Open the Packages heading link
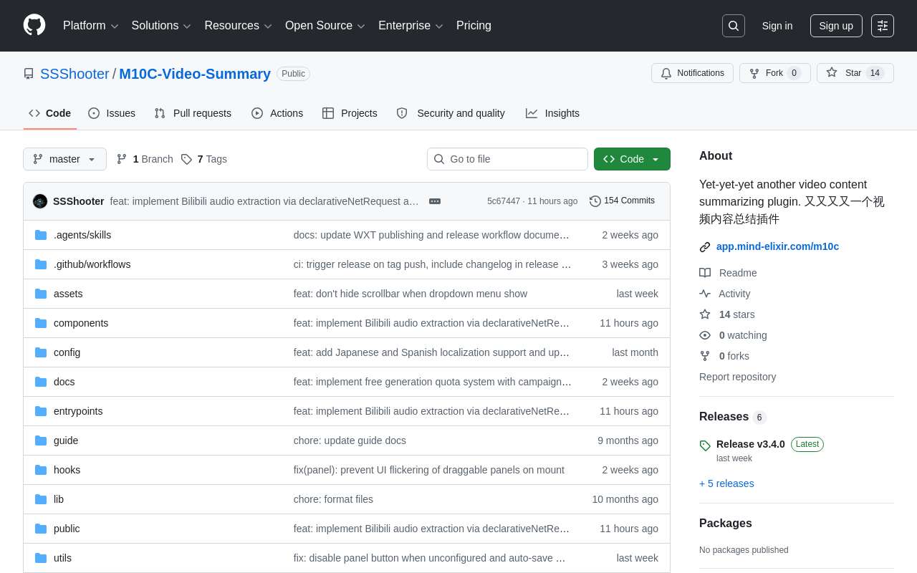The width and height of the screenshot is (917, 573). (726, 524)
